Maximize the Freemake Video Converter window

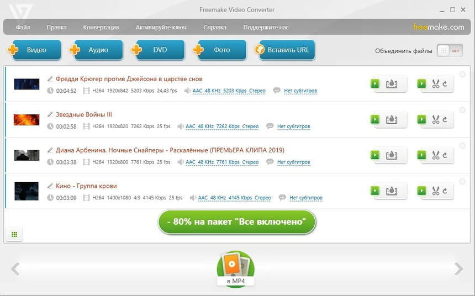[x=452, y=10]
